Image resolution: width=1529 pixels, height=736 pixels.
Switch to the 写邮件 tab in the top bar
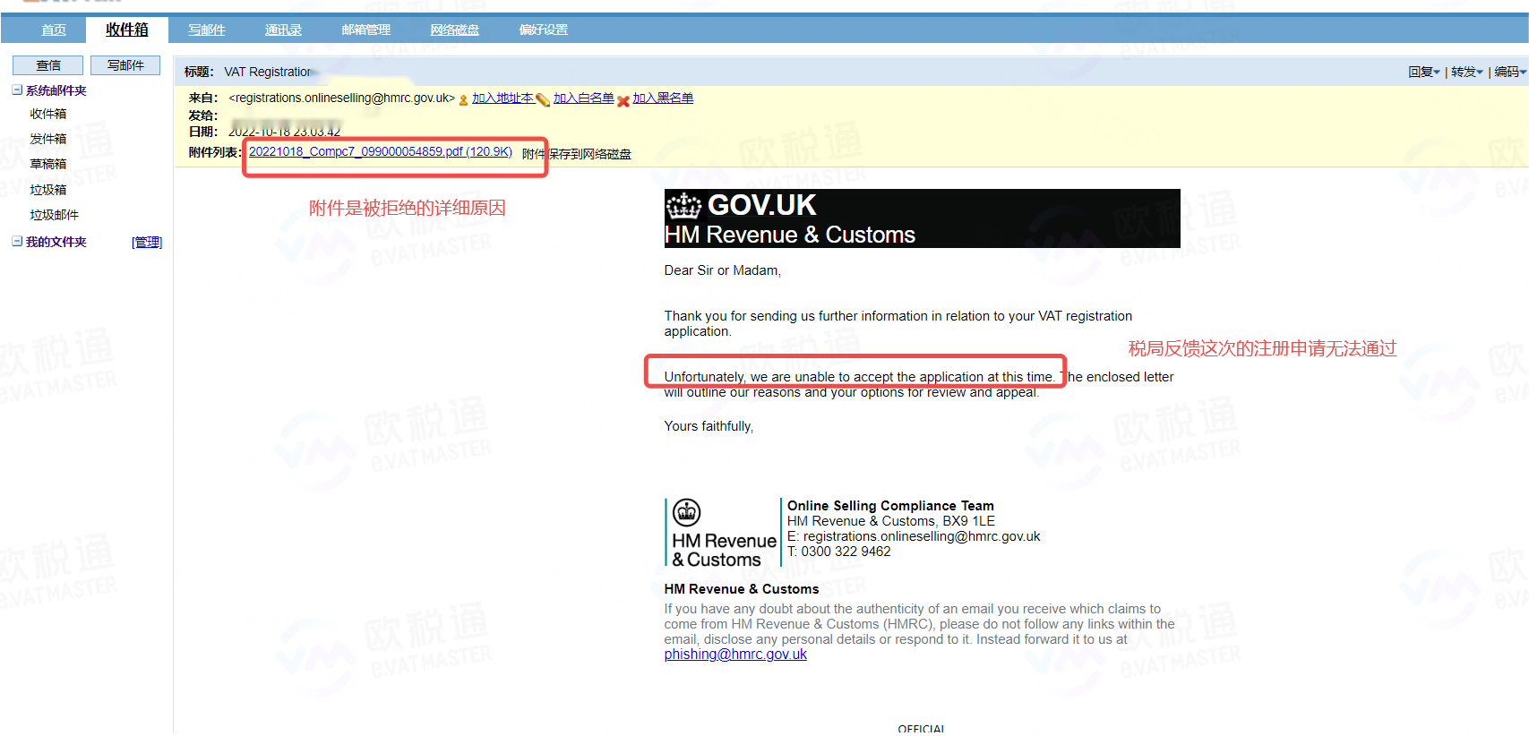(x=207, y=30)
